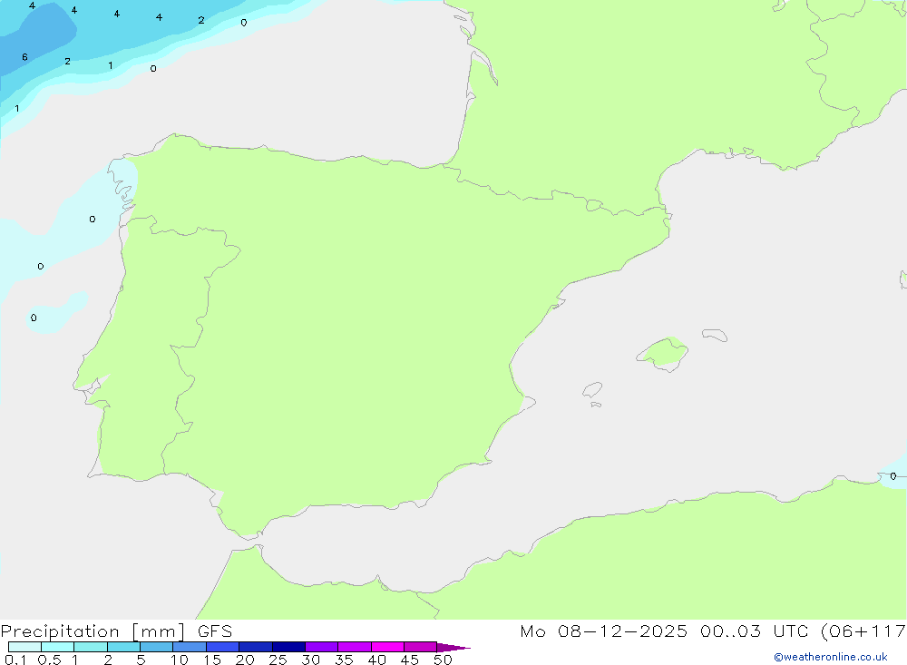The width and height of the screenshot is (907, 665).
Task: Click the legend tick label '20'
Action: click(x=245, y=660)
